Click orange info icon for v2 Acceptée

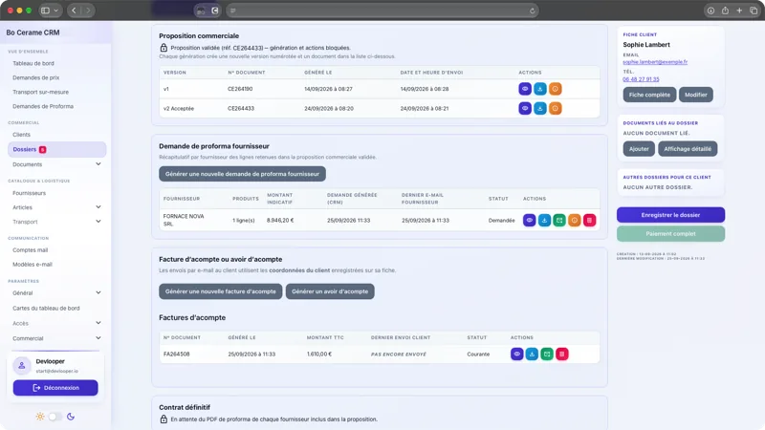(556, 108)
